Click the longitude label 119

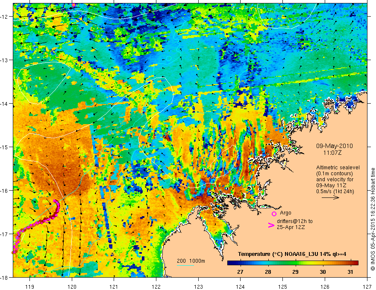[30, 287]
